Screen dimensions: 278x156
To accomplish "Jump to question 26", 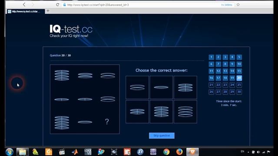I will point(211,92).
